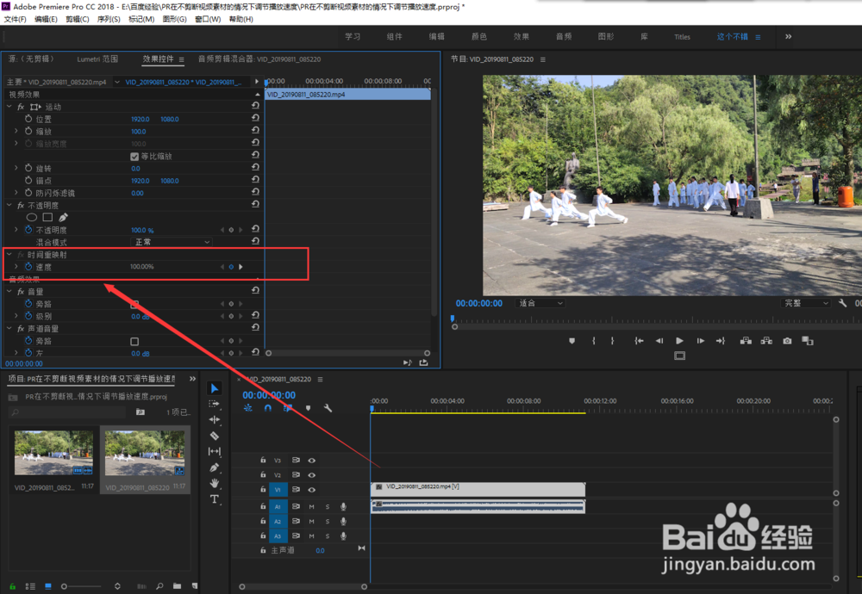The width and height of the screenshot is (862, 594).
Task: Switch to the 效果 workspace
Action: (x=522, y=37)
